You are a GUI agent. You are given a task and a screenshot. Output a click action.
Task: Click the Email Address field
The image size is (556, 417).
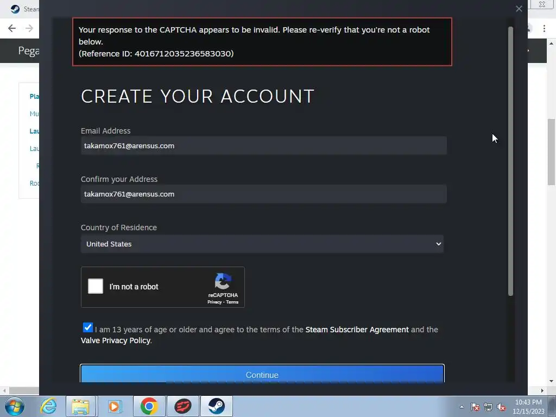pyautogui.click(x=263, y=146)
